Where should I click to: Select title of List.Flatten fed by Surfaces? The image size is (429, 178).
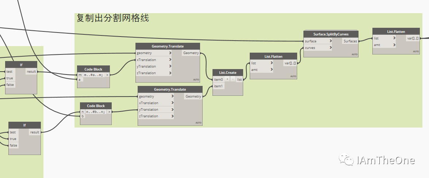[396, 31]
